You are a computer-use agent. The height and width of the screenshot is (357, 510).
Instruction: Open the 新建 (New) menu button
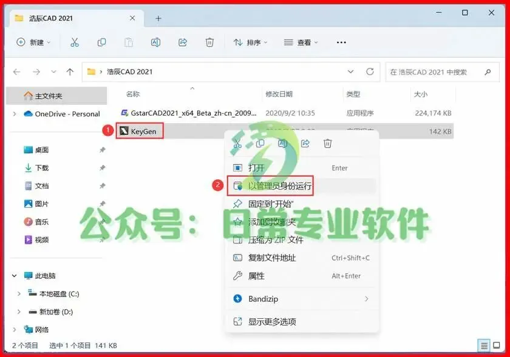coord(33,42)
